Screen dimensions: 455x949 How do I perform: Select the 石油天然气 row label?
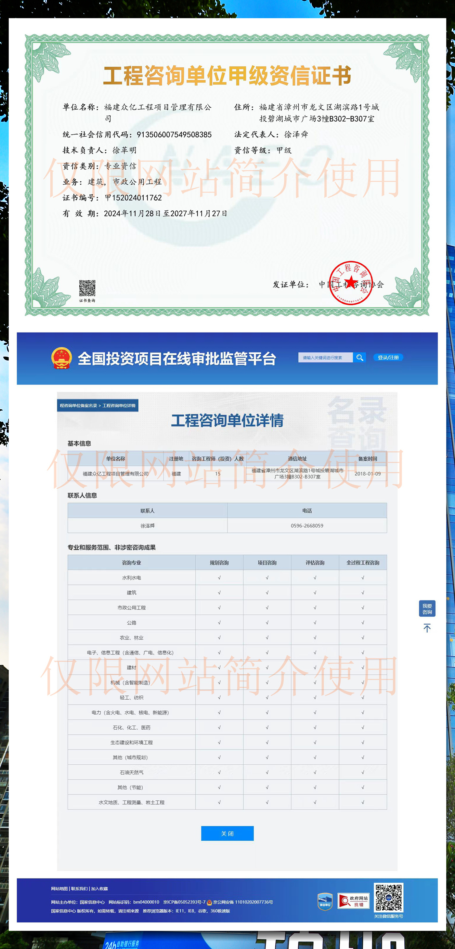pyautogui.click(x=132, y=772)
